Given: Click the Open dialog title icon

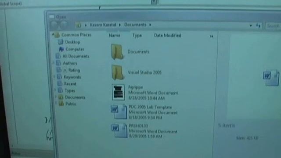Looking at the screenshot, I should coord(52,17).
